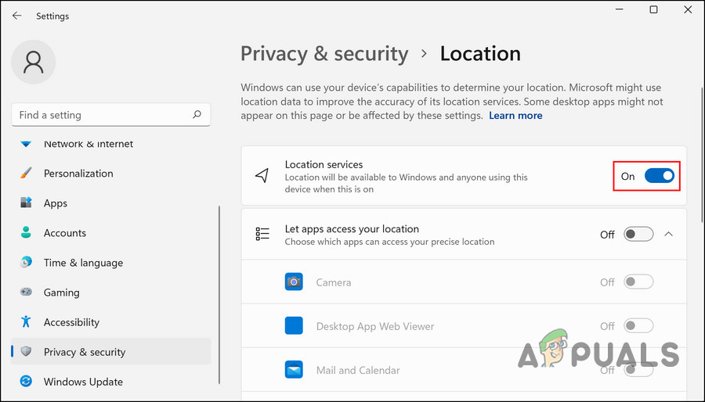The width and height of the screenshot is (705, 402).
Task: Click the sidebar vertical scrollbar
Action: [x=219, y=294]
